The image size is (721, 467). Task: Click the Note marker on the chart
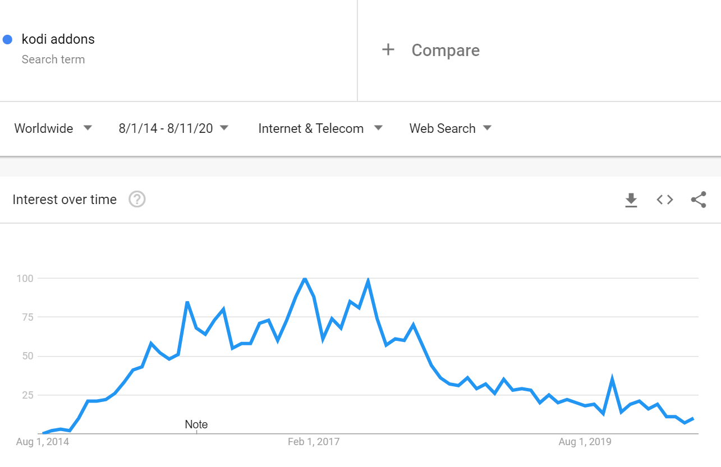click(x=196, y=424)
